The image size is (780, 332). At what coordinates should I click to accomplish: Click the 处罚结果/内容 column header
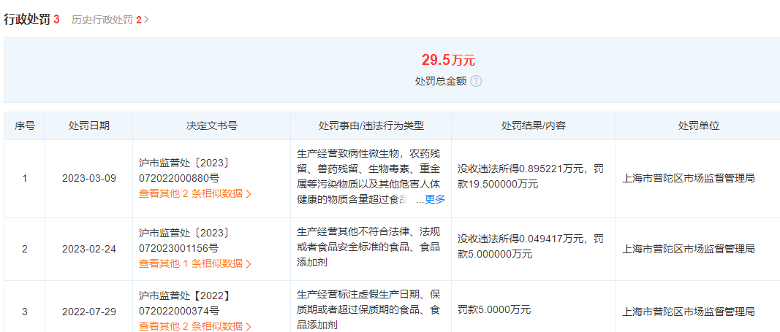click(x=533, y=126)
